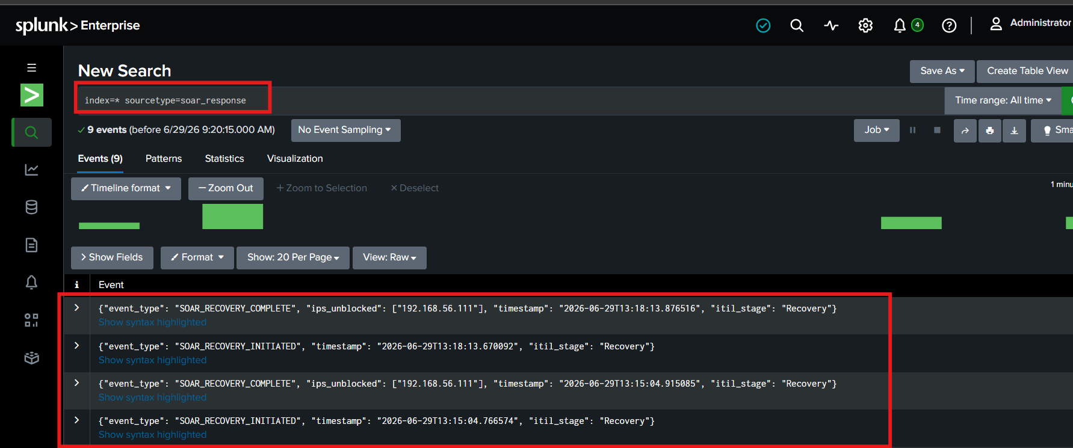
Task: Open the Format dropdown above events
Action: click(x=197, y=257)
